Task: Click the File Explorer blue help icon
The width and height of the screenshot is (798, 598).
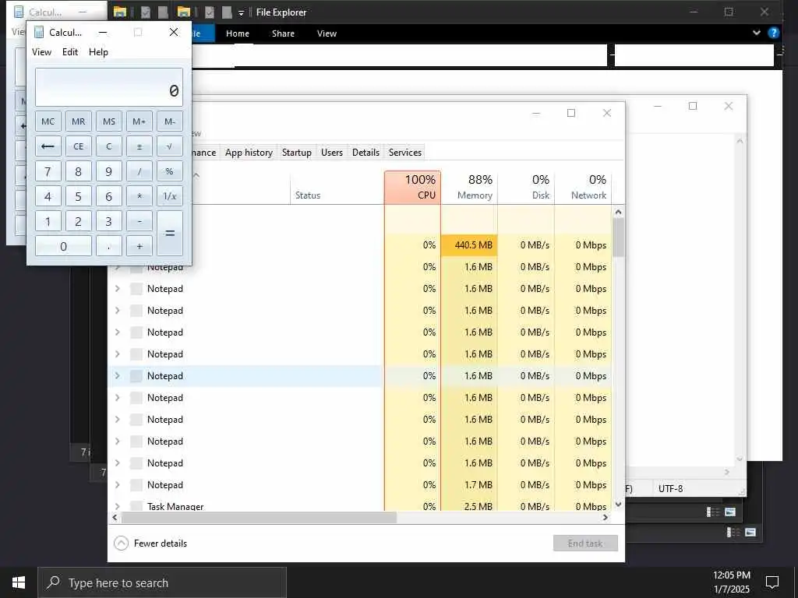Action: (774, 33)
